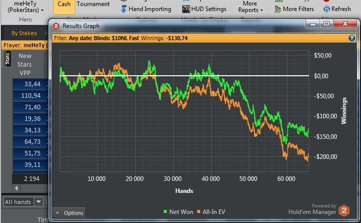Open the meHeTy (PokerStars) hero dropdown
Image resolution: width=361 pixels, height=223 pixels.
coord(26,7)
